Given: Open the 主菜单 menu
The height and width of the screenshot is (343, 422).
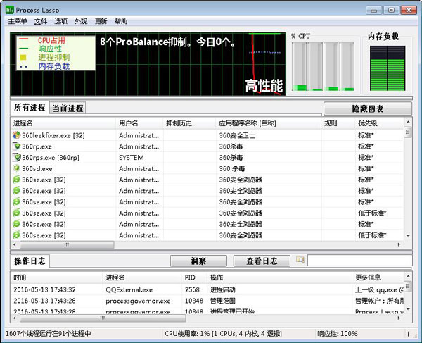Looking at the screenshot, I should pos(18,22).
